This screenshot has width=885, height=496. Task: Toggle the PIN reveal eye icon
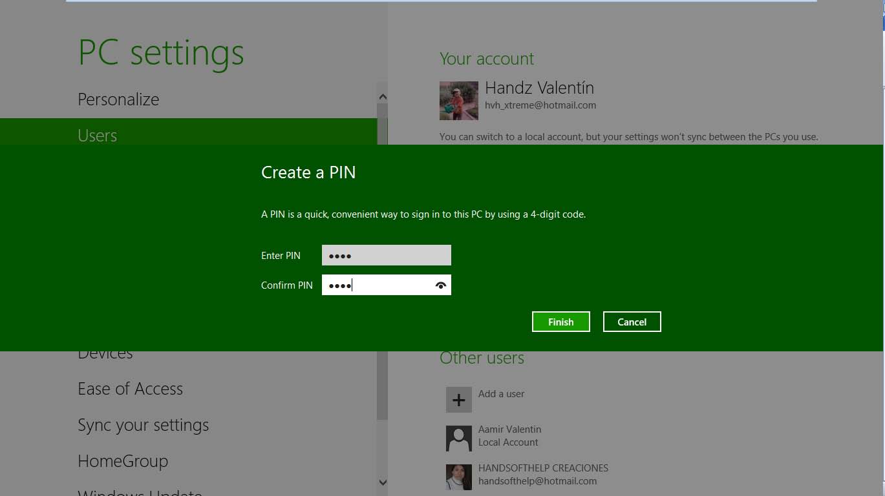pos(441,285)
